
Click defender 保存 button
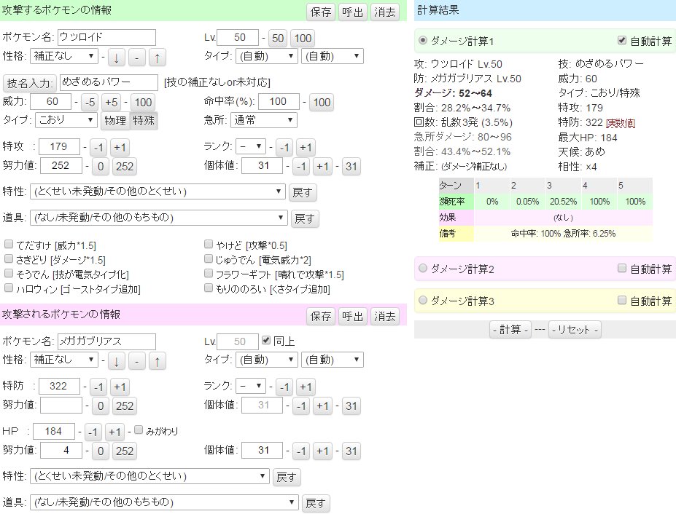tap(321, 317)
